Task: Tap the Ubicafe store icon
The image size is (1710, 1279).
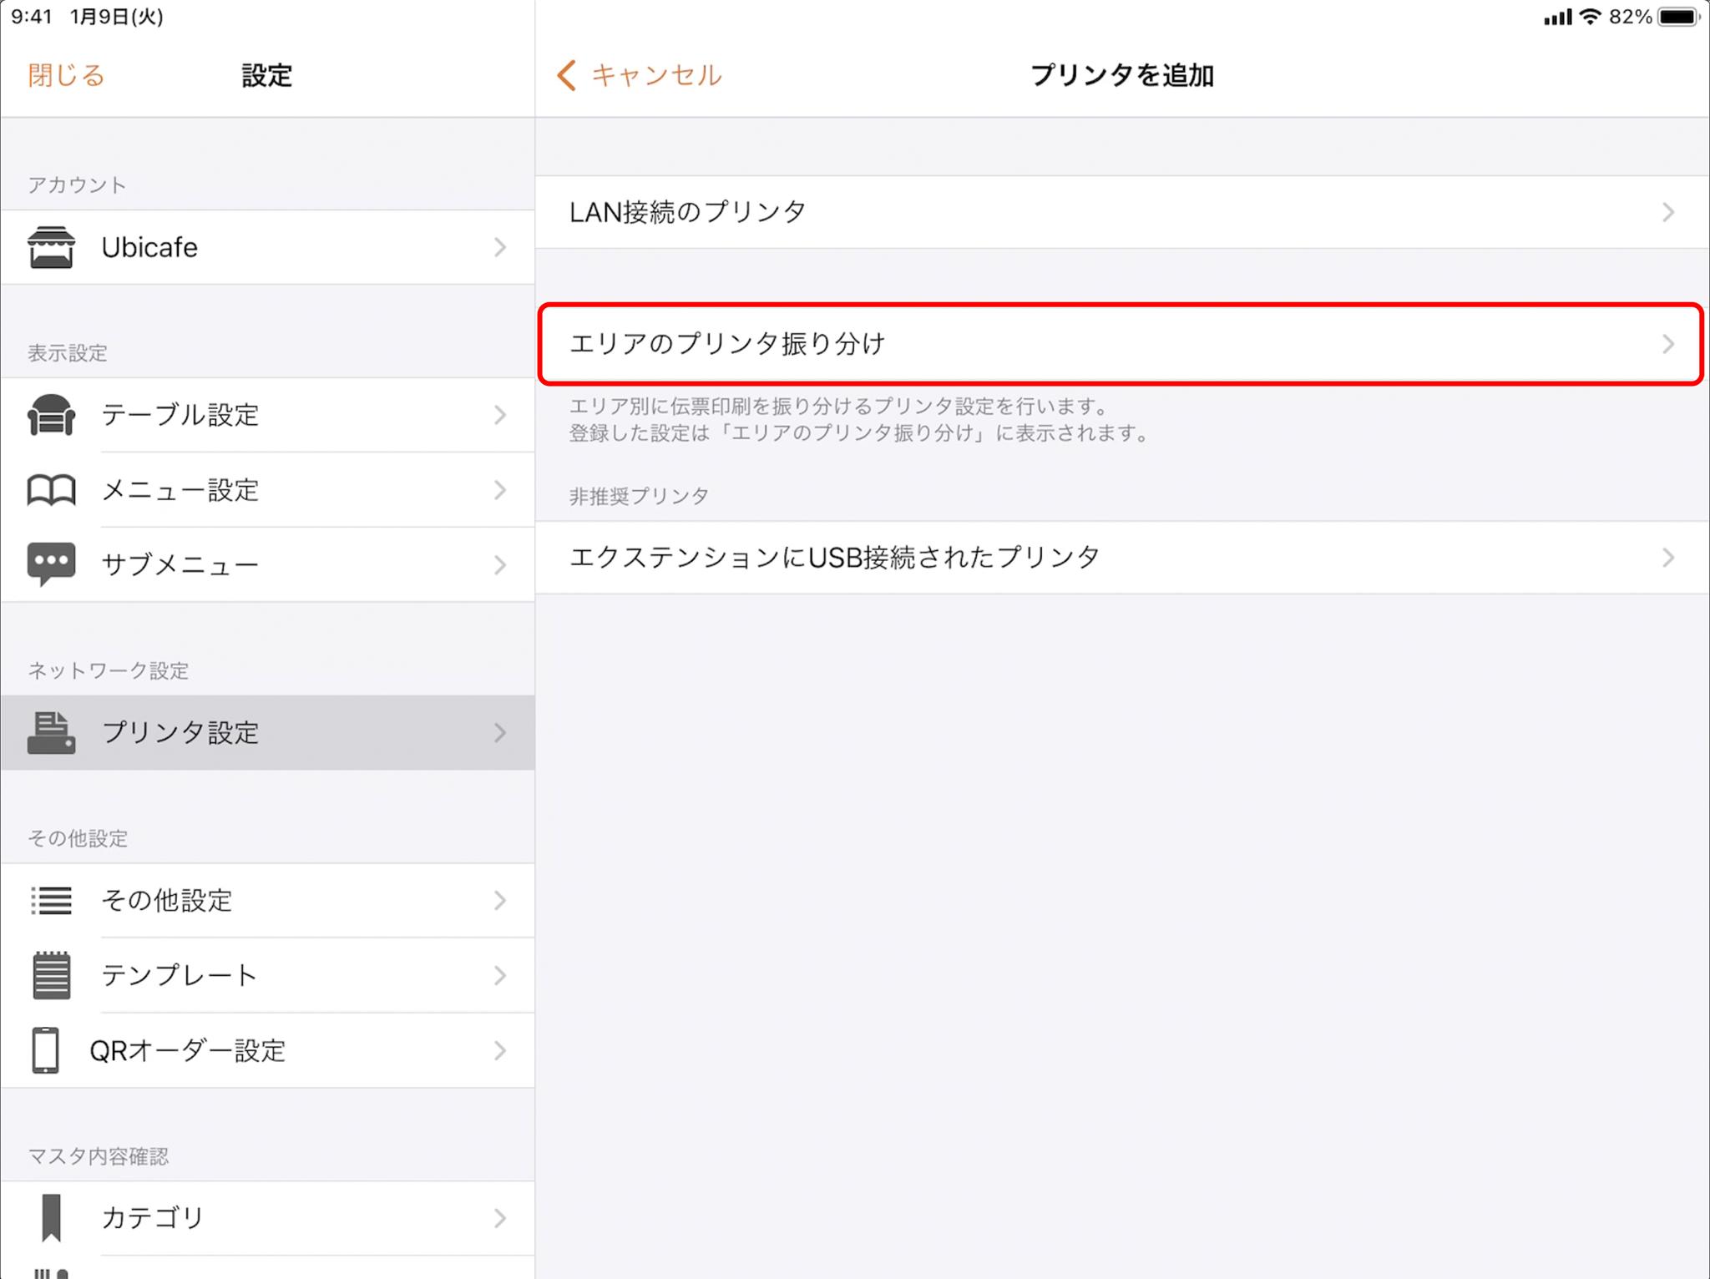Action: (x=51, y=247)
